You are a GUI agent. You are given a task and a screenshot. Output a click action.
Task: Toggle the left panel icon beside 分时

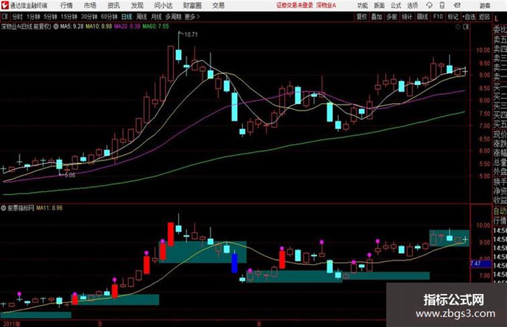[x=4, y=17]
